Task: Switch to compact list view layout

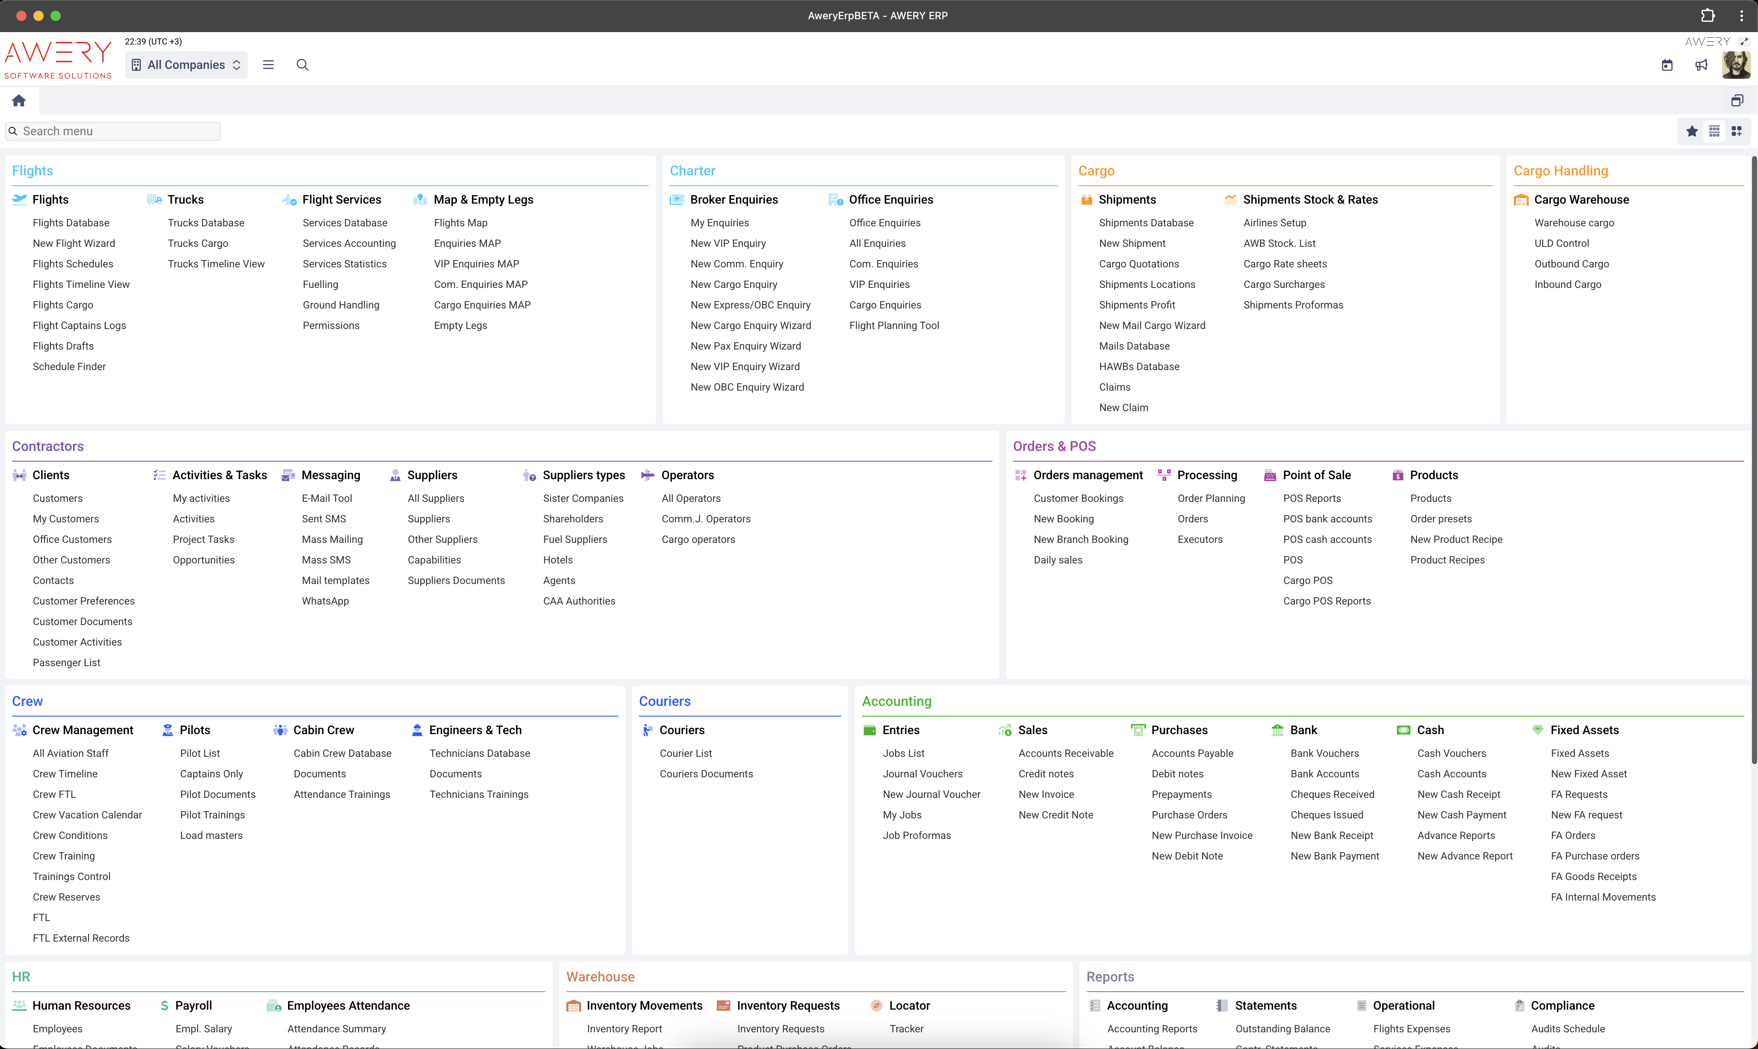Action: [x=1714, y=131]
